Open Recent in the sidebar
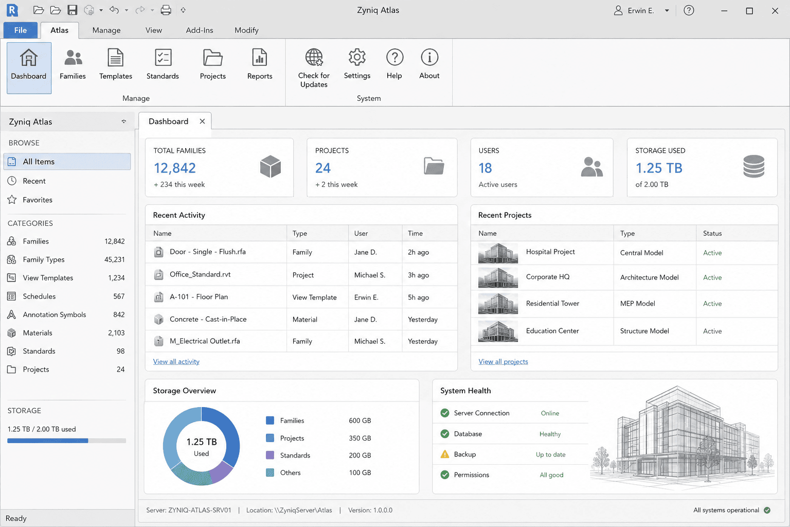This screenshot has height=527, width=790. 67,181
